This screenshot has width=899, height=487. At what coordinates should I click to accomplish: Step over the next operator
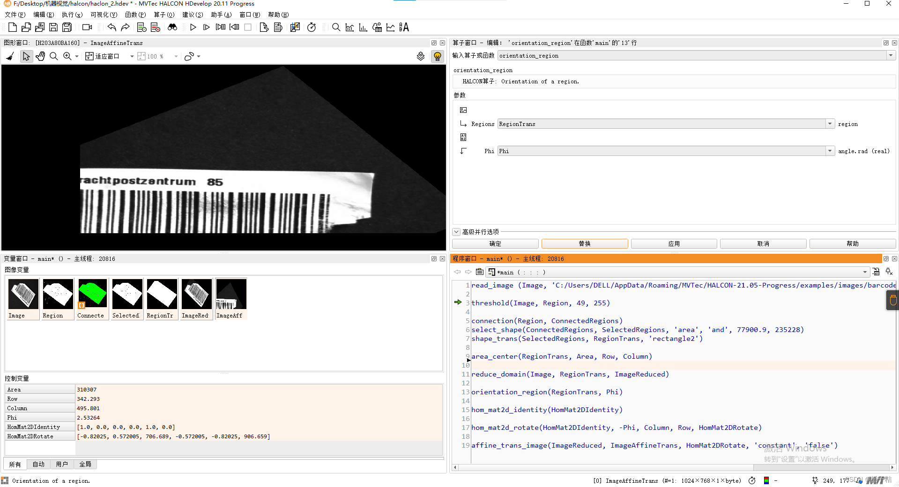[207, 27]
